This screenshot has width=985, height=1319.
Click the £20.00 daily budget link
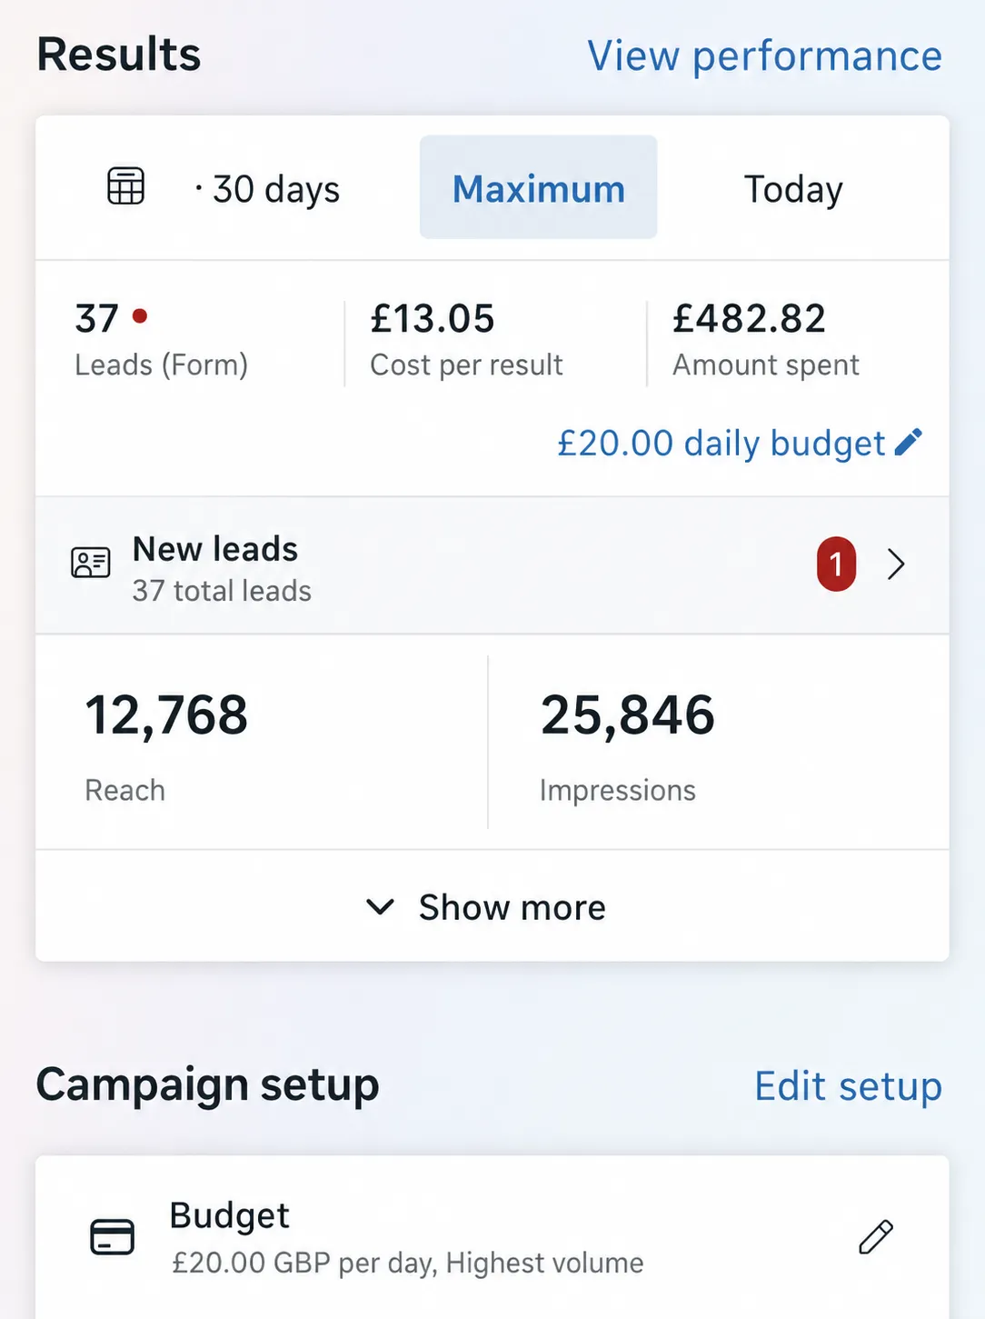click(721, 443)
